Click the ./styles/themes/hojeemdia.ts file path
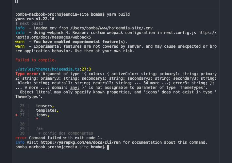 (47, 69)
